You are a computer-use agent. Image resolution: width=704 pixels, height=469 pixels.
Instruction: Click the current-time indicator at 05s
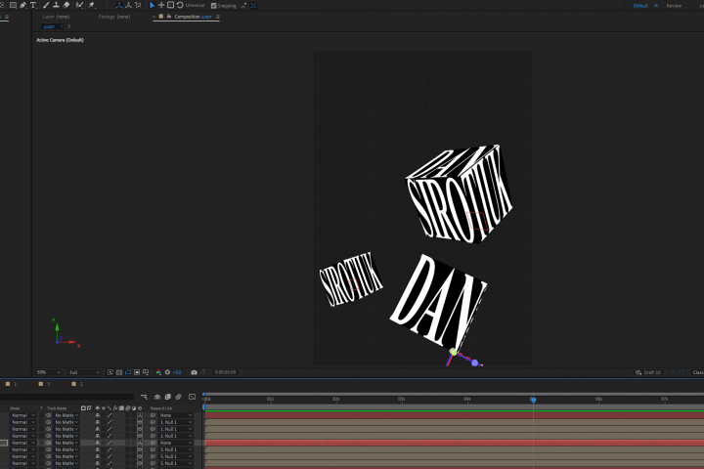533,400
